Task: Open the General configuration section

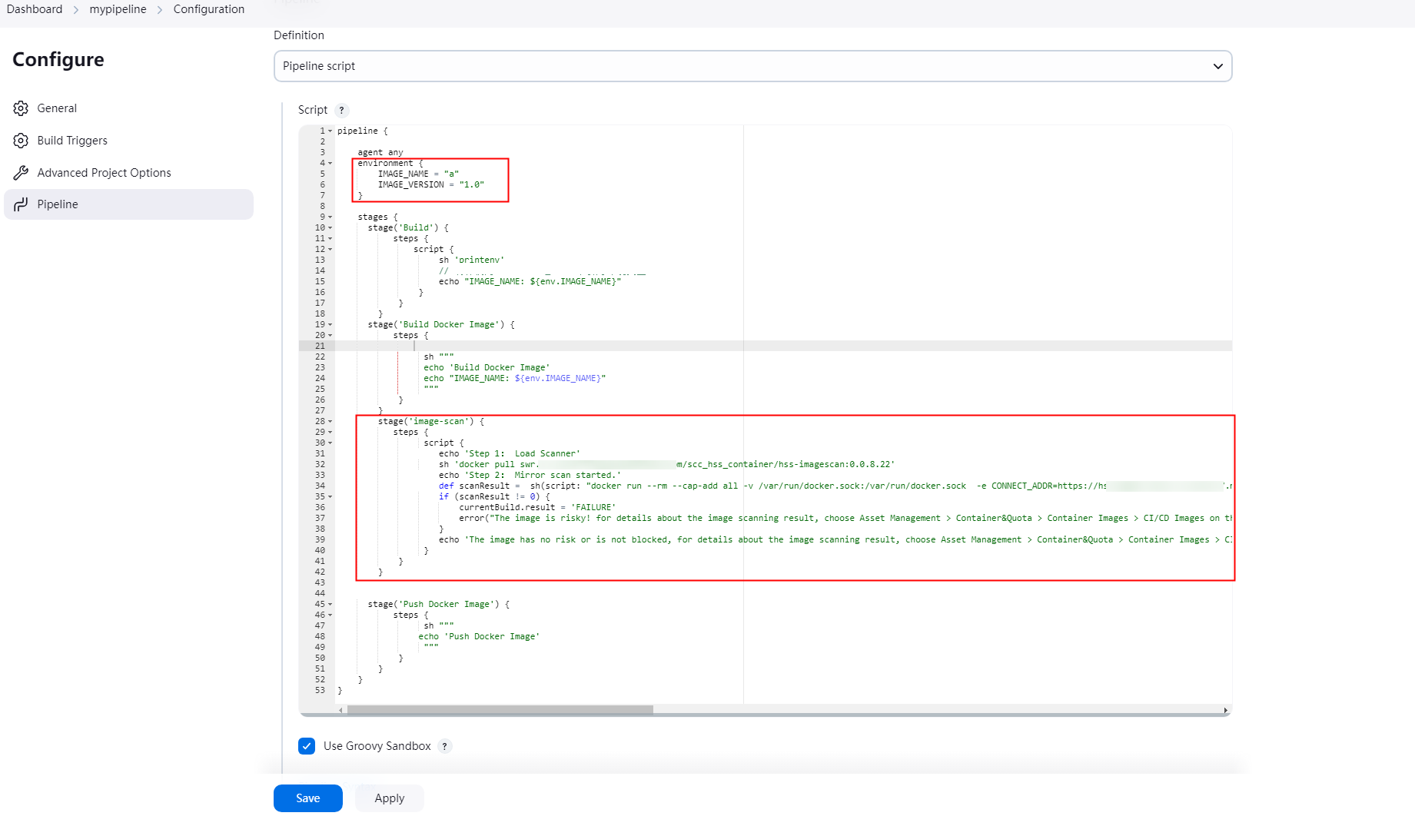Action: (128, 108)
